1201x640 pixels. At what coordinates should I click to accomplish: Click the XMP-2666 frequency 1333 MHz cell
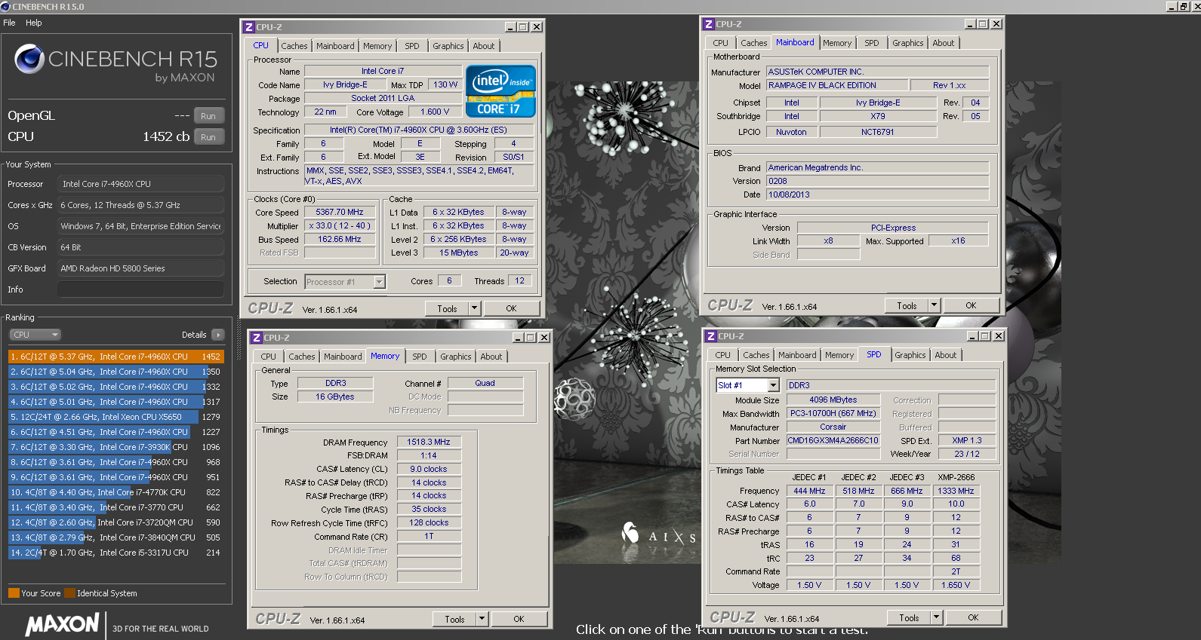956,491
